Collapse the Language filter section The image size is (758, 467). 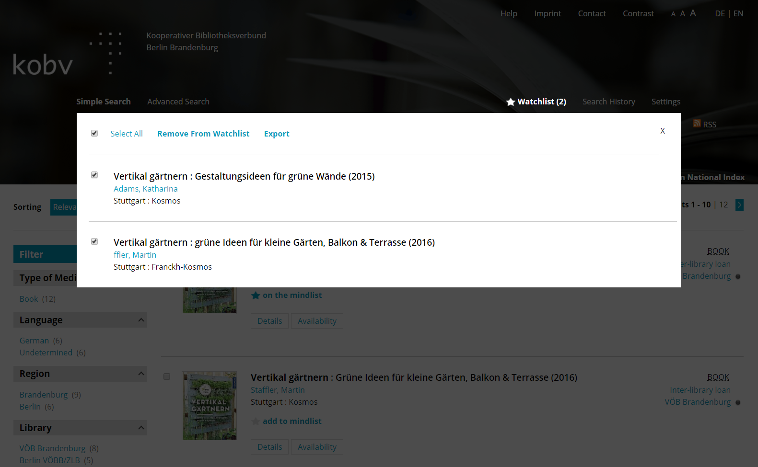[141, 320]
